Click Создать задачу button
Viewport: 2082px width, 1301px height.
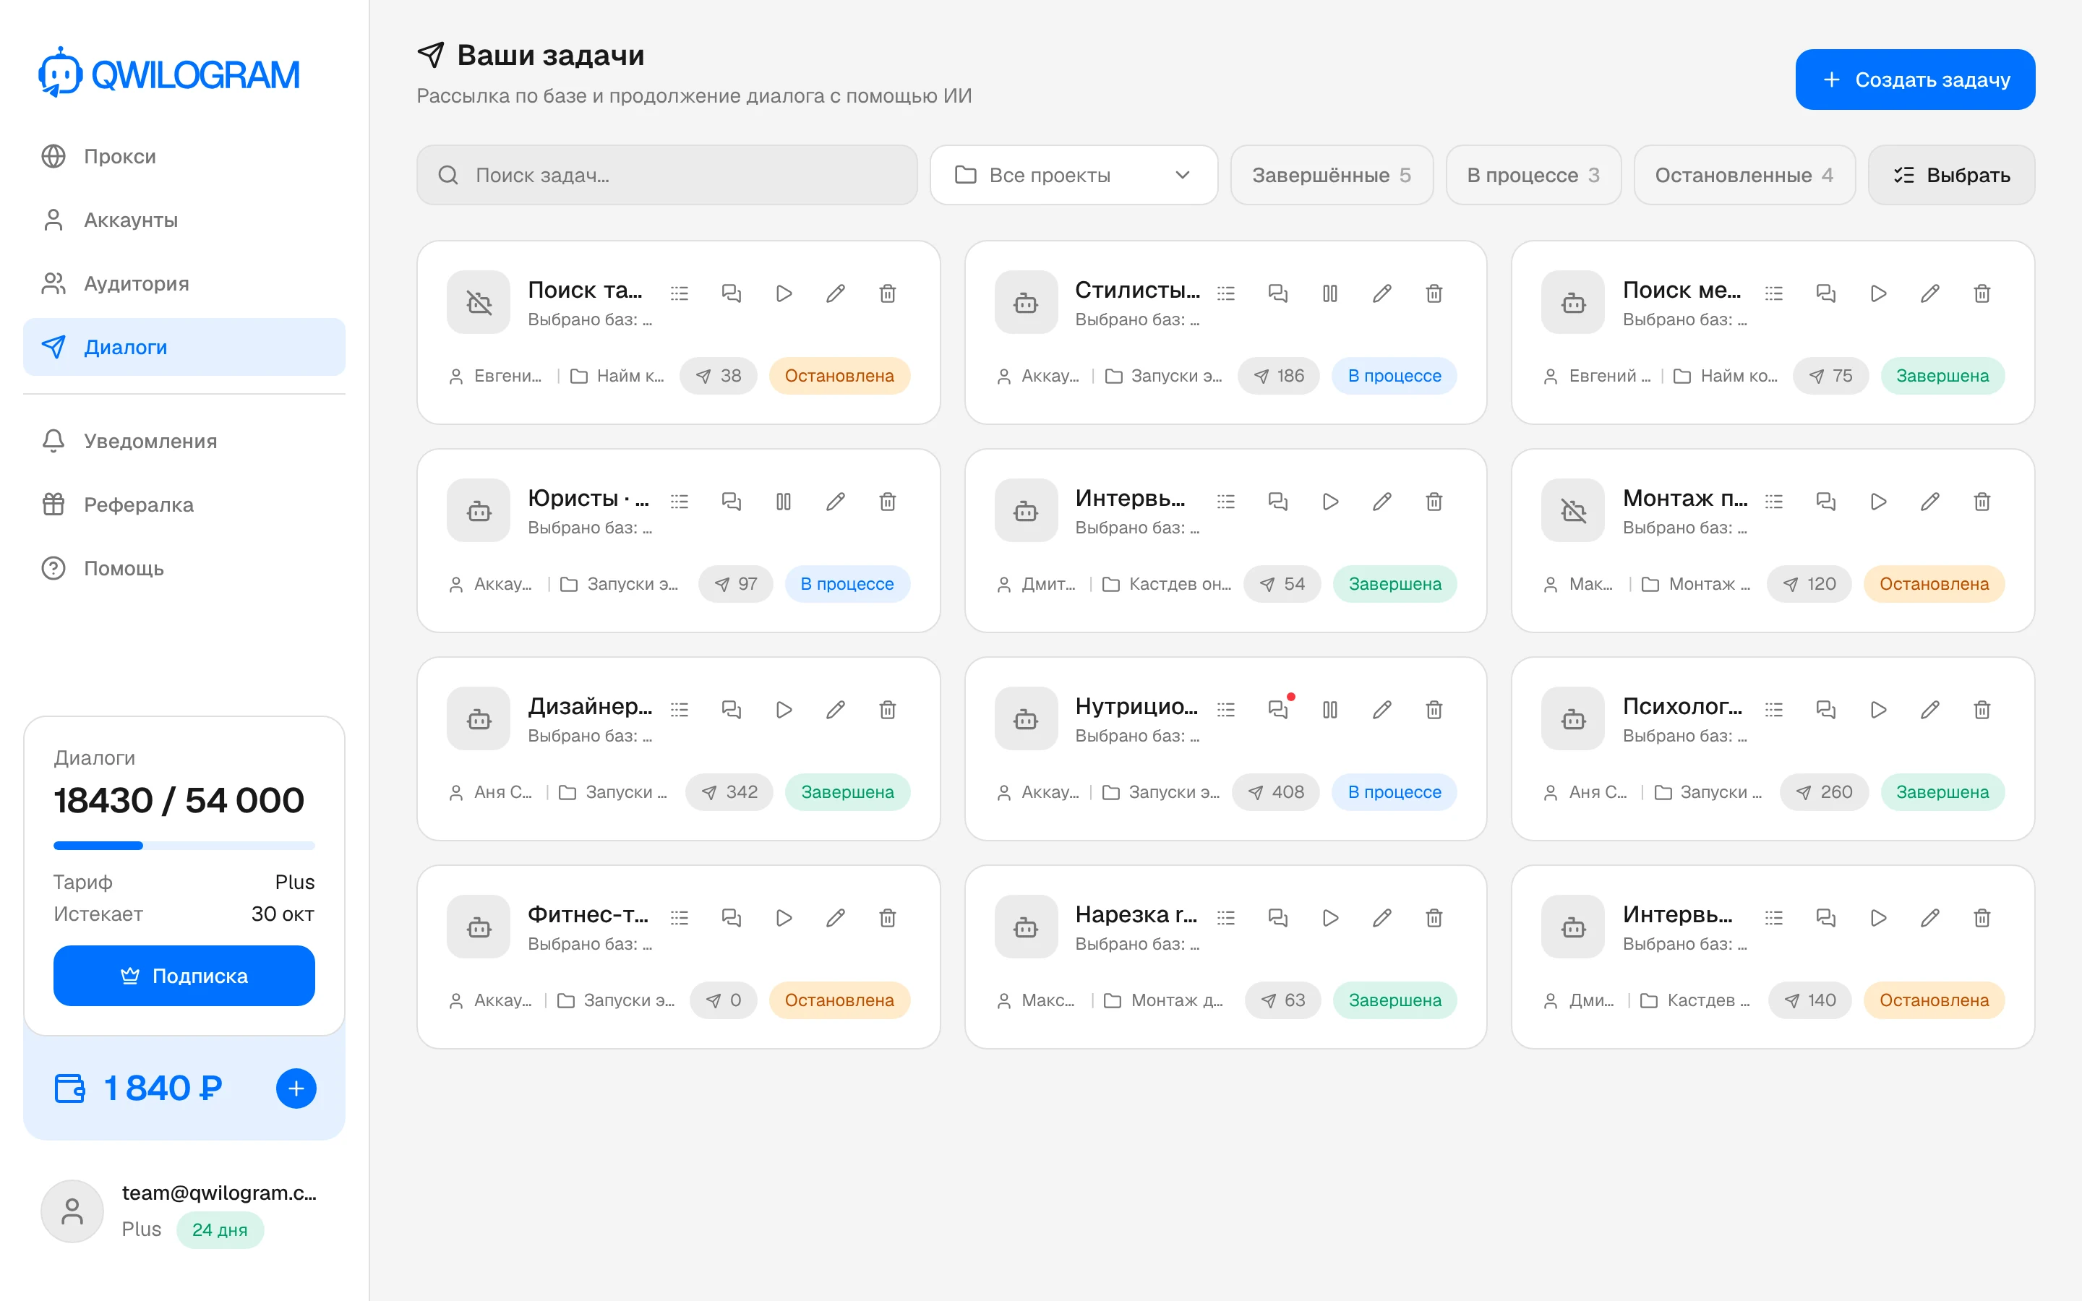(x=1914, y=80)
